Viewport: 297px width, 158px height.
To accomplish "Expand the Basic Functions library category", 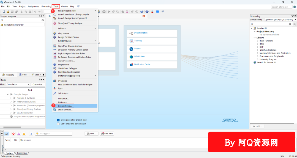I will coord(258,41).
